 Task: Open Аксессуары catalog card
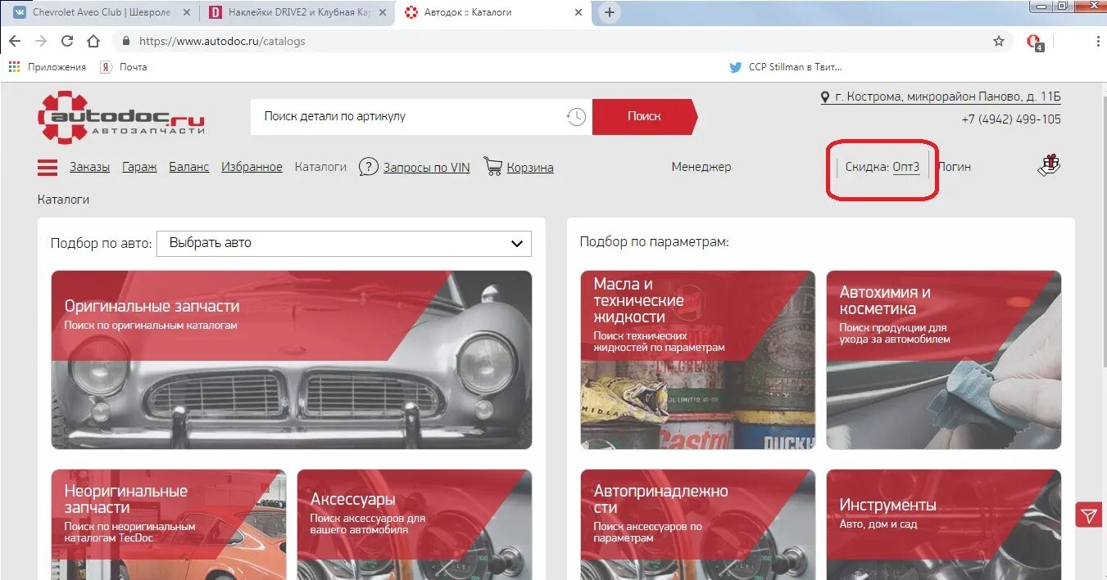(415, 524)
